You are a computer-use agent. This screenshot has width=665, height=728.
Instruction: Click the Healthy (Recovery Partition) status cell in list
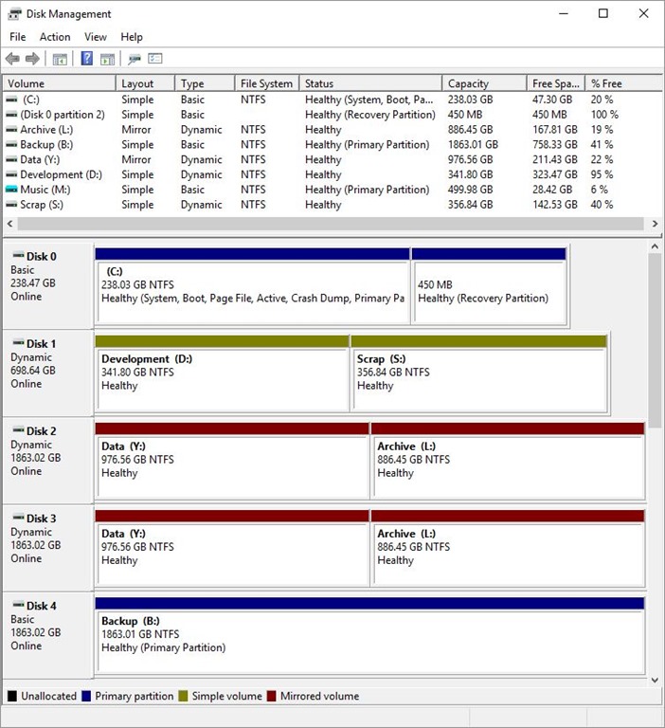click(x=369, y=114)
